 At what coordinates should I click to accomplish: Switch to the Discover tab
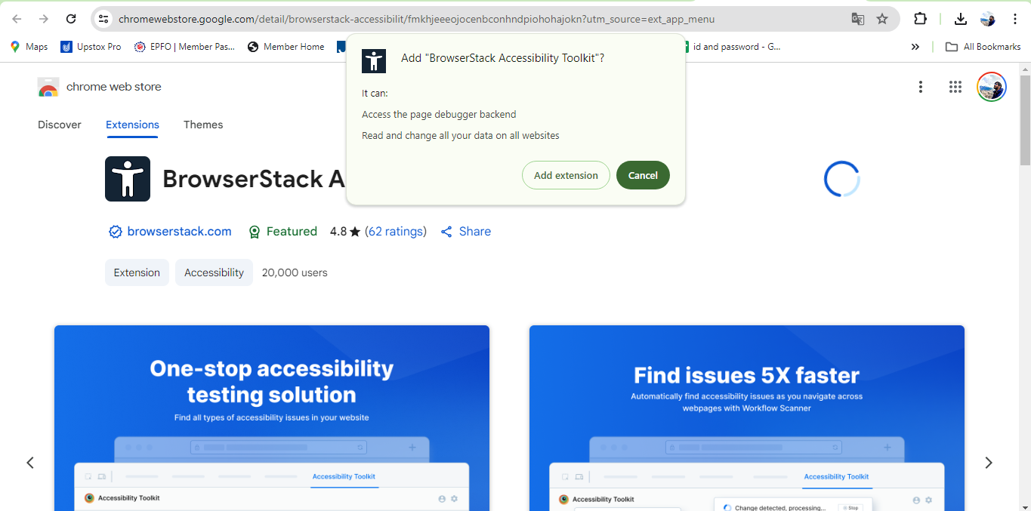coord(60,125)
